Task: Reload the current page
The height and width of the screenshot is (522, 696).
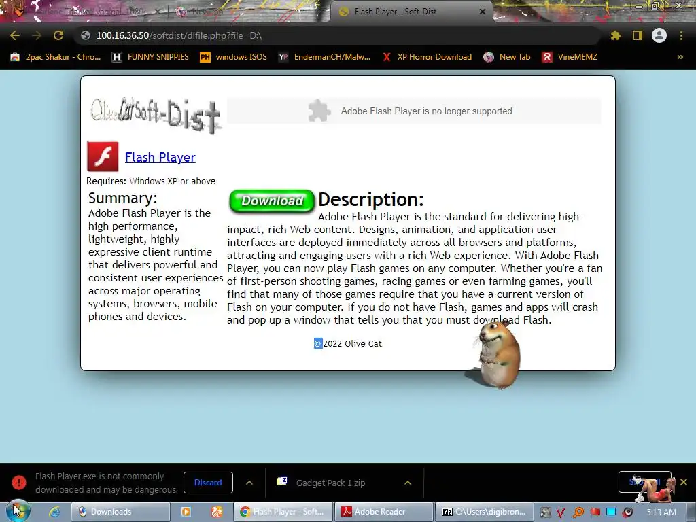Action: click(x=58, y=35)
